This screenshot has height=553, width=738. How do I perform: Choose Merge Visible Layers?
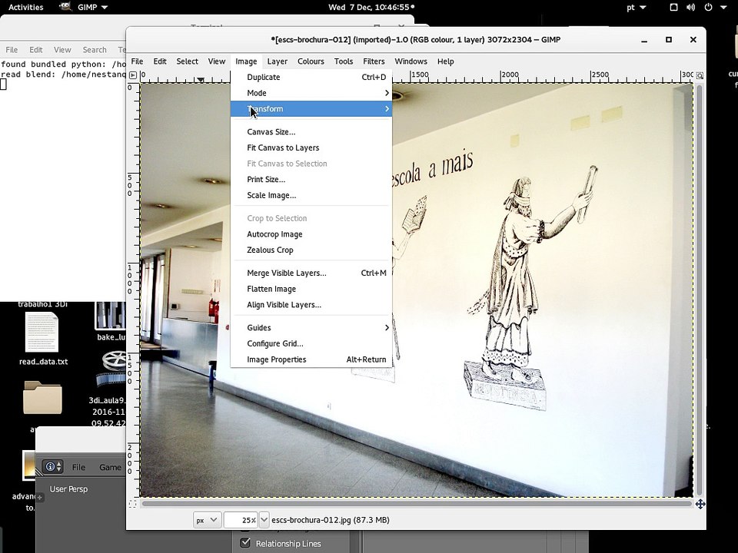click(x=311, y=273)
